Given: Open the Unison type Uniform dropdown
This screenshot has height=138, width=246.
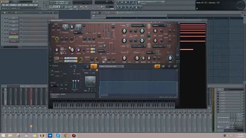Looking at the screenshot, I should pyautogui.click(x=102, y=51).
